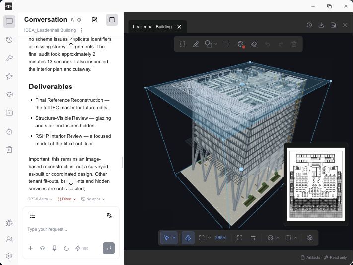Click the undo arrow in annotation toolbar
The image size is (353, 265).
click(x=268, y=44)
